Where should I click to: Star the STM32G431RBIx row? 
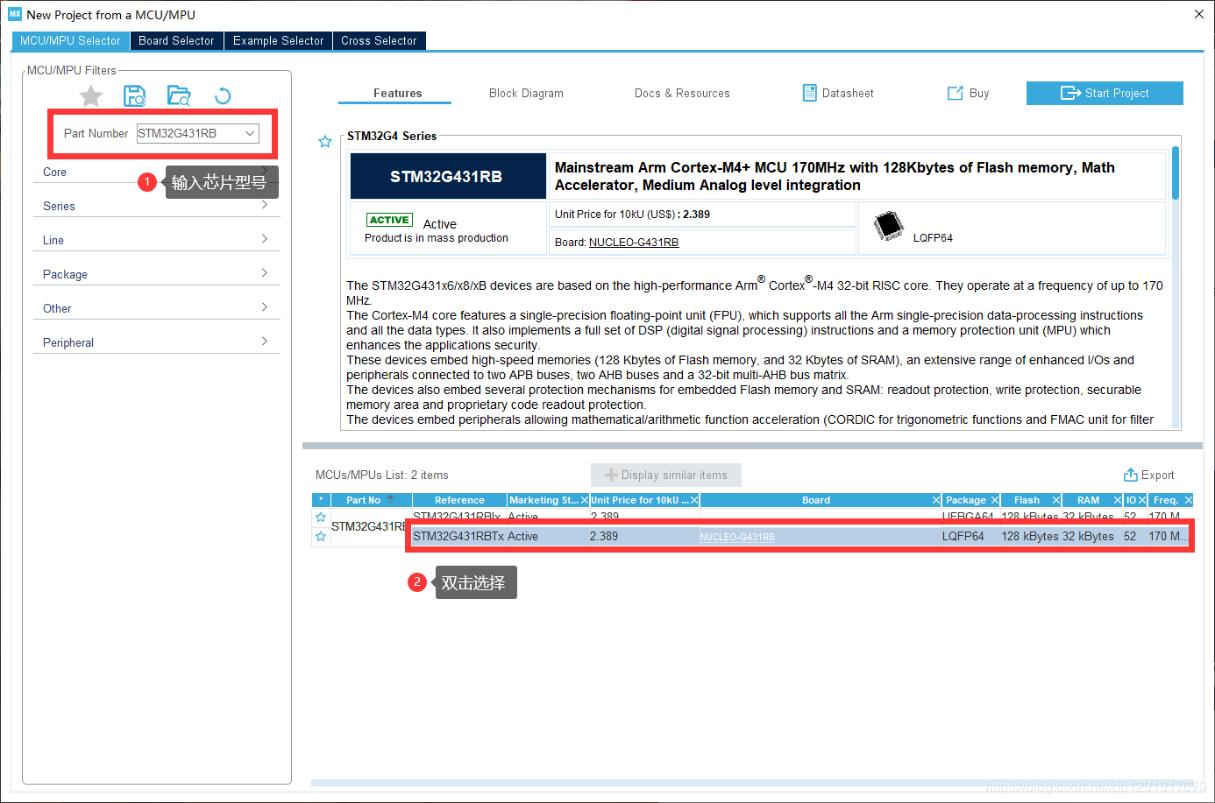point(321,518)
